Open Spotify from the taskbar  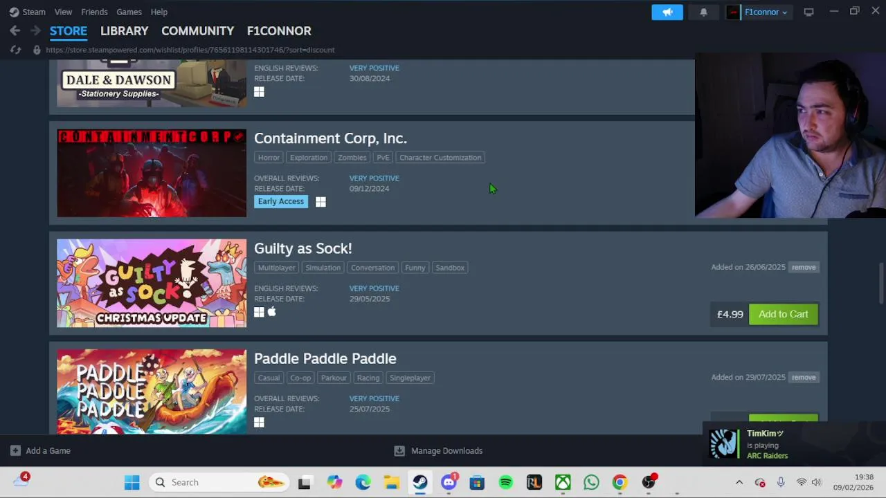point(506,482)
